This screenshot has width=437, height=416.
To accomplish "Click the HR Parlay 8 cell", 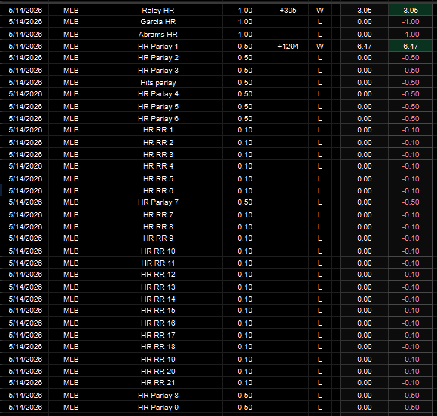I will 157,396.
